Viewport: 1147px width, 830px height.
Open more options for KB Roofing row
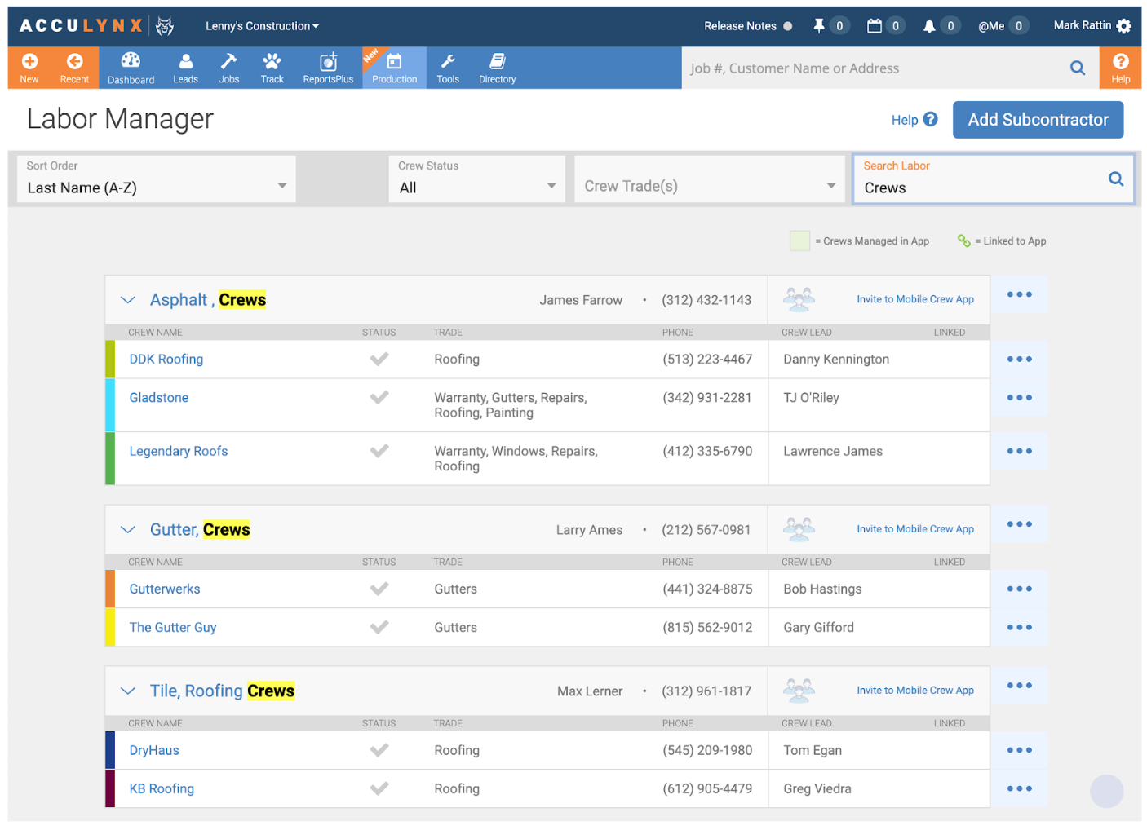coord(1019,789)
